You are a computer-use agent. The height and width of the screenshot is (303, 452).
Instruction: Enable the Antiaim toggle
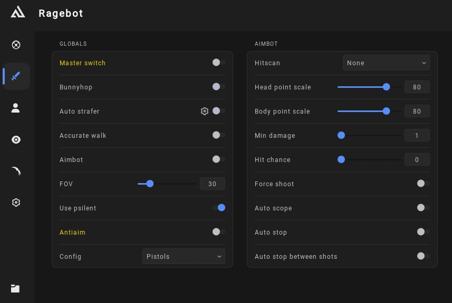coord(219,231)
